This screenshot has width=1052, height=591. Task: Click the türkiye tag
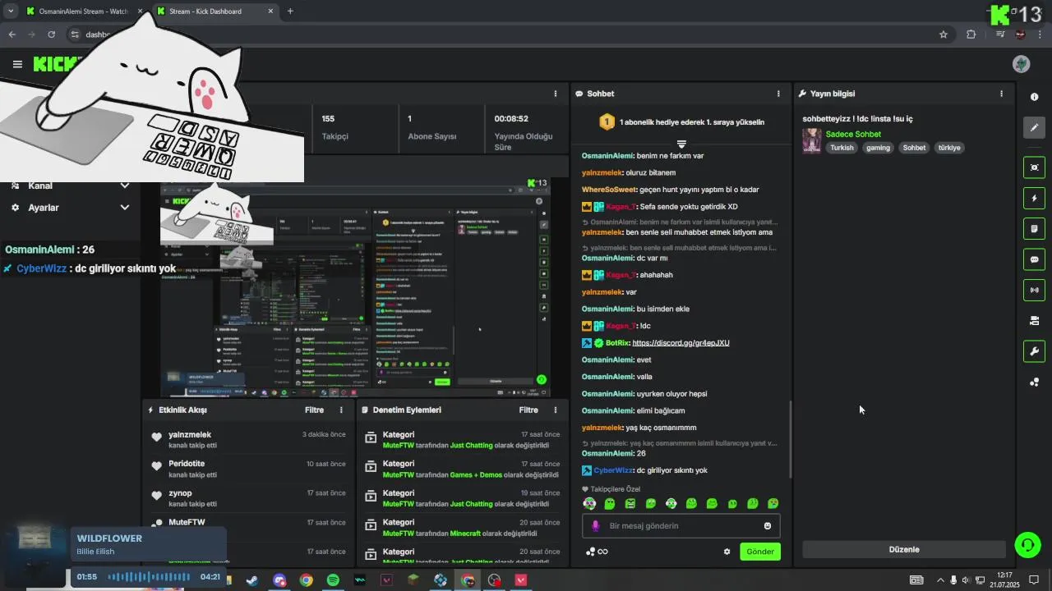tap(949, 148)
